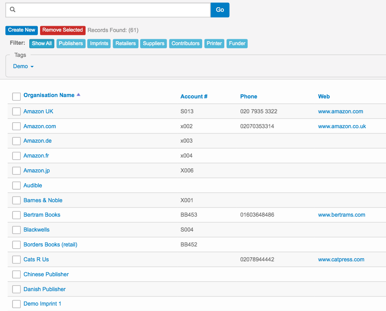386x311 pixels.
Task: Sort by Account # column header
Action: pos(194,97)
